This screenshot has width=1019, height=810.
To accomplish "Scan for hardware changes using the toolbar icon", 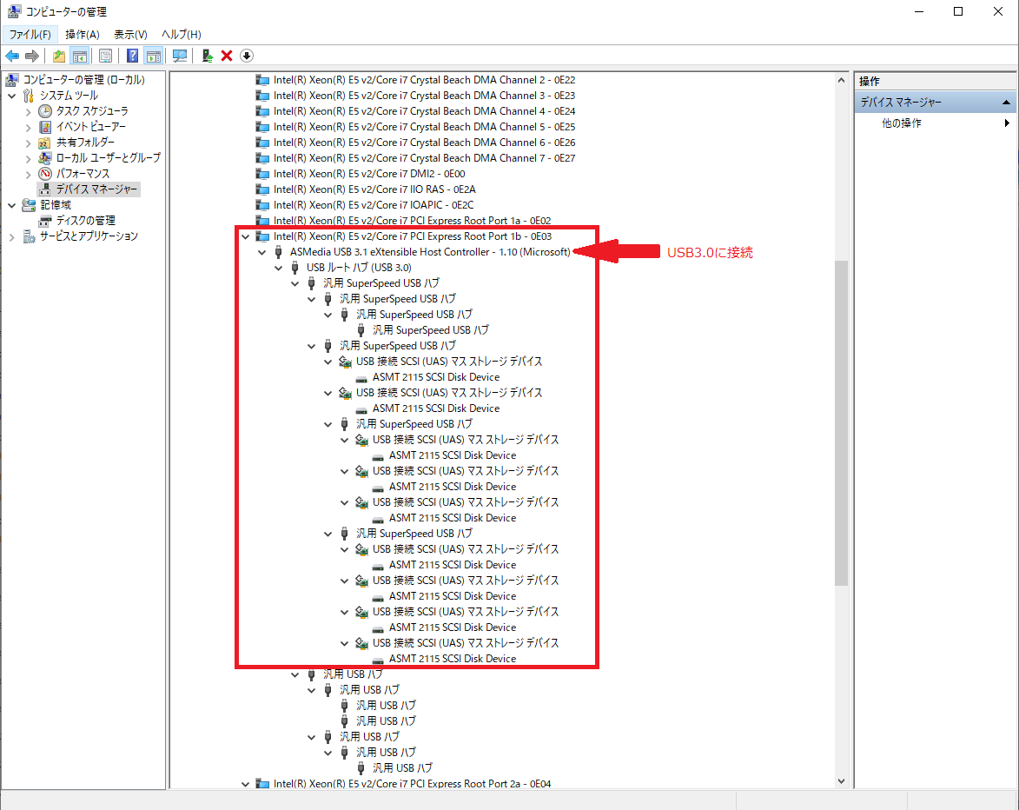I will coord(180,55).
